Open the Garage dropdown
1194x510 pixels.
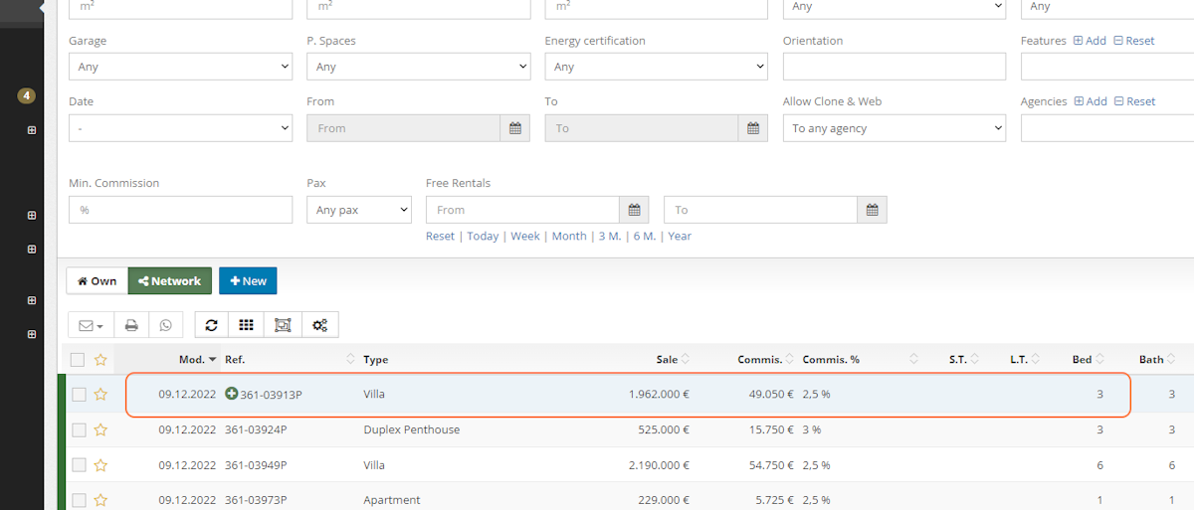pos(180,67)
